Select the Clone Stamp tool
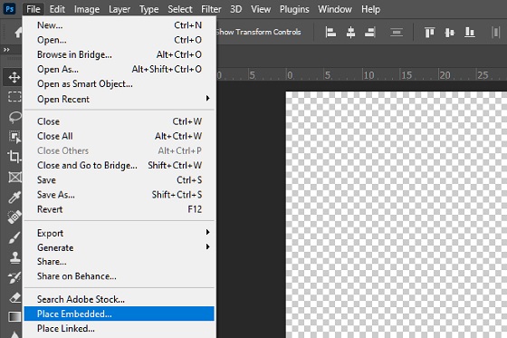The width and height of the screenshot is (507, 338). coord(14,257)
